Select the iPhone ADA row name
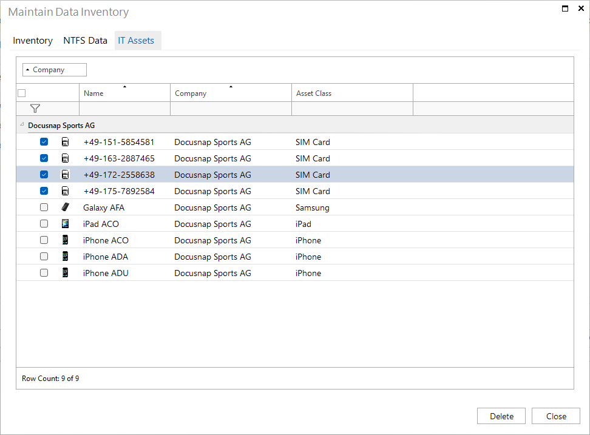 (x=106, y=257)
